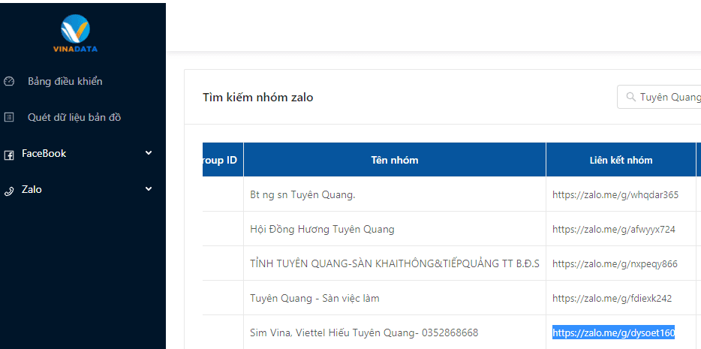Select the Hội Đồng Hương Tuyên Quang row
The height and width of the screenshot is (349, 701).
(322, 229)
